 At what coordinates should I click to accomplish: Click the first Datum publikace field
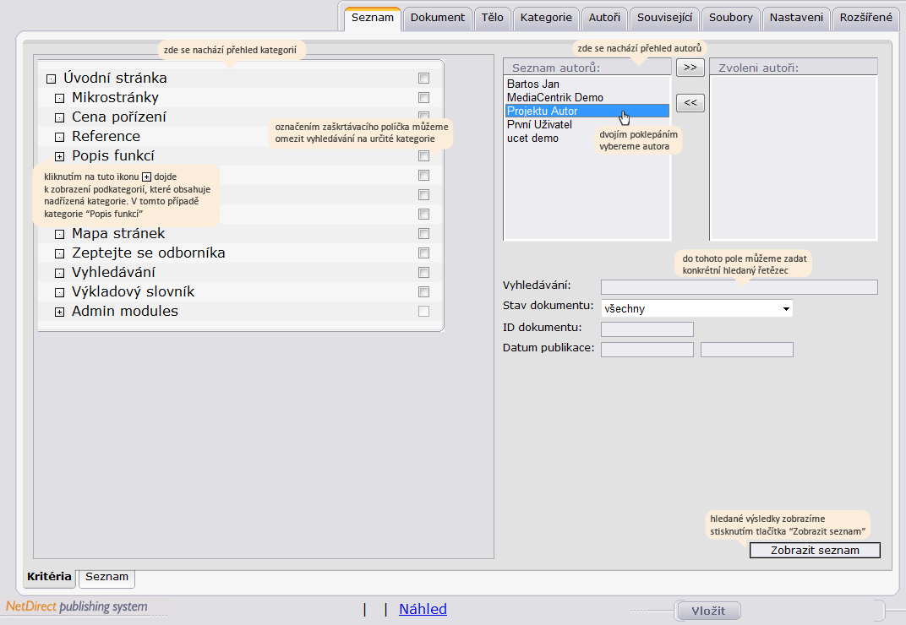point(647,350)
